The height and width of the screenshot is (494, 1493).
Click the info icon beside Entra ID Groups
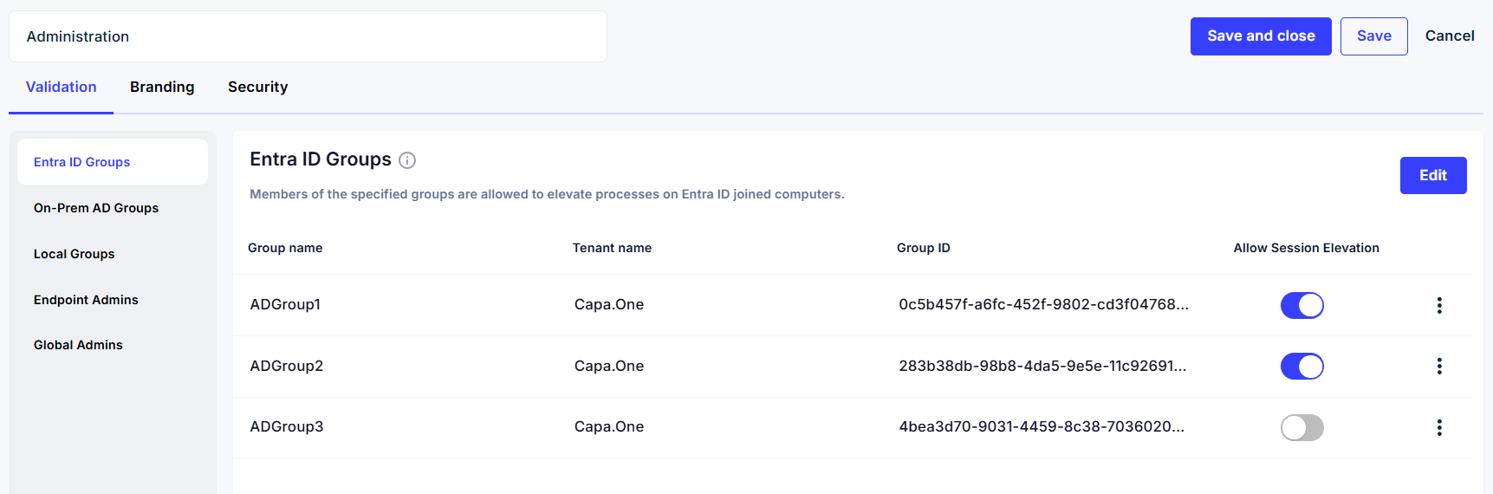point(407,160)
